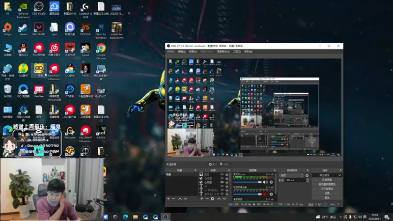This screenshot has height=221, width=393.
Task: Toggle eye icon of last text source
Action: pos(222,194)
